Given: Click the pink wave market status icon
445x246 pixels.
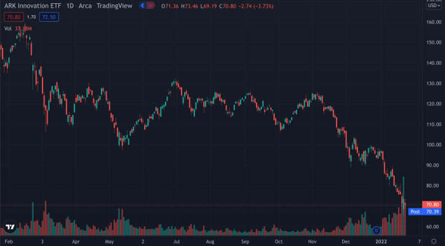Looking at the screenshot, I should (150, 5).
